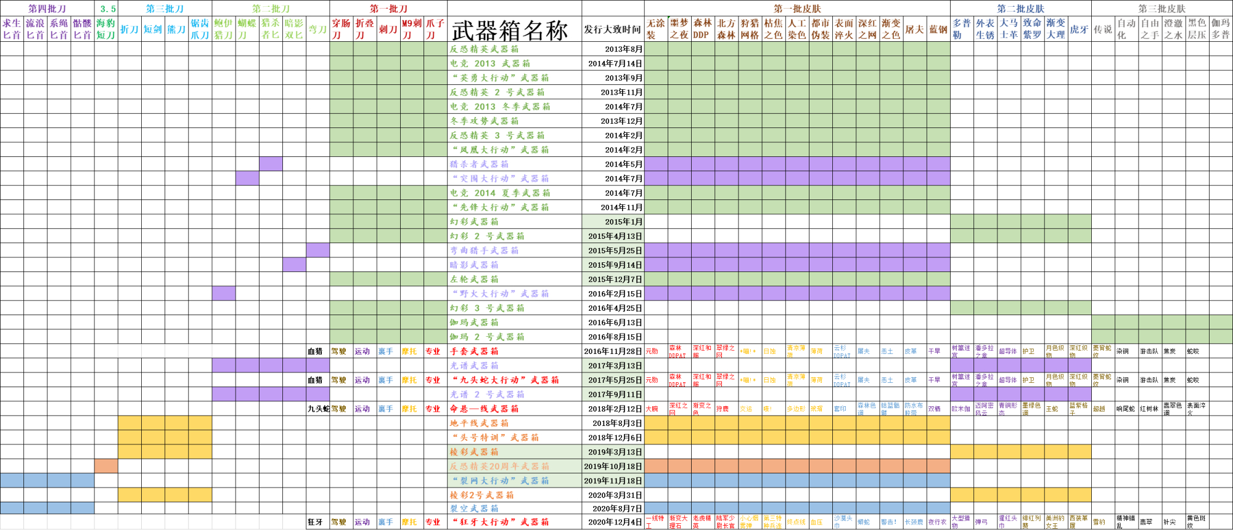Select the 猎杀者武器箱 cell
This screenshot has width=1233, height=530.
coord(515,164)
